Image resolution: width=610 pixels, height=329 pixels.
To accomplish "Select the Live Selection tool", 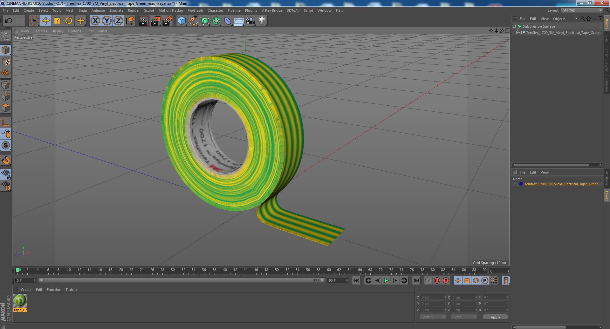I will coord(34,21).
